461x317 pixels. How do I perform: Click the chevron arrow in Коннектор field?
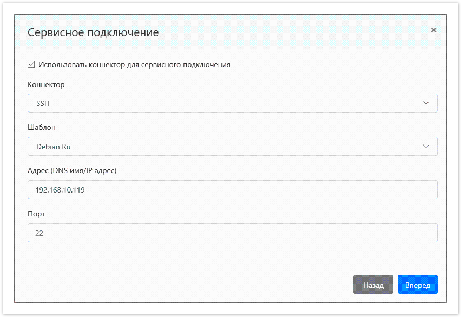pos(426,103)
